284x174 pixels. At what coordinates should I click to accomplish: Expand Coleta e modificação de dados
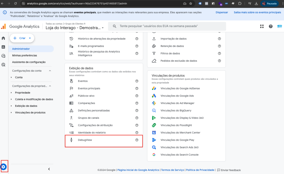tap(11, 99)
